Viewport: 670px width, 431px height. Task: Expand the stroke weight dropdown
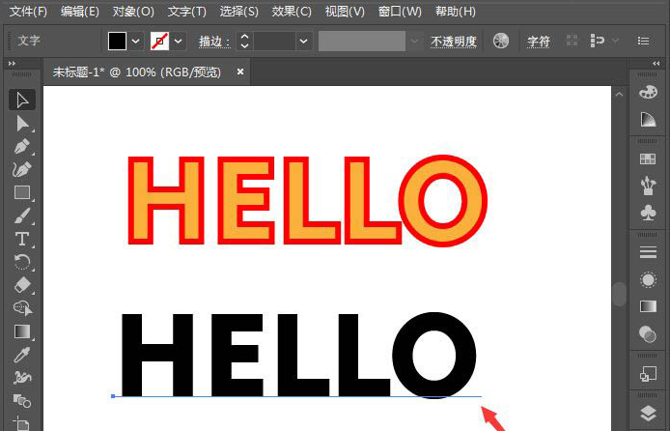pos(303,41)
